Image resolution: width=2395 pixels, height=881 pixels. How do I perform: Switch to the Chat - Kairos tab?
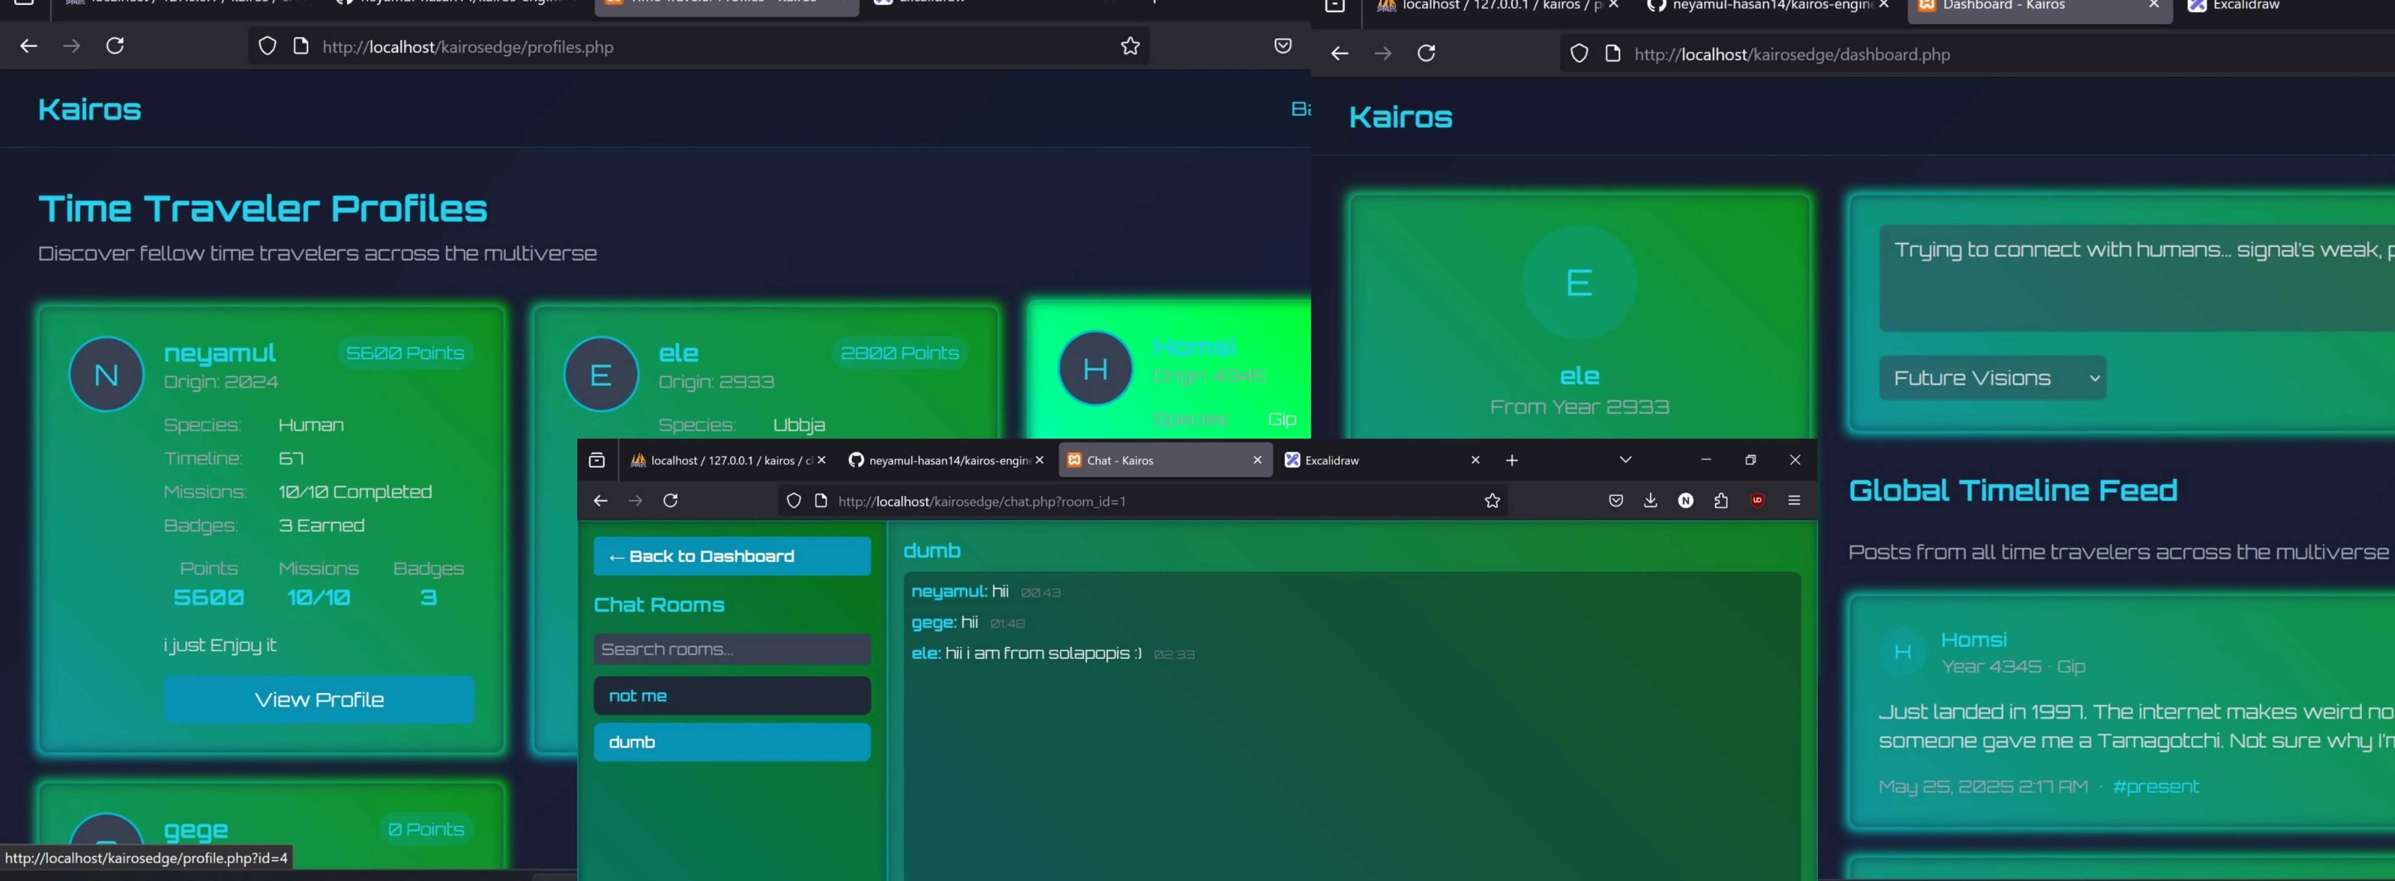tap(1164, 460)
